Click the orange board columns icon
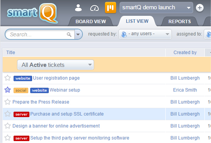 (x=110, y=7)
